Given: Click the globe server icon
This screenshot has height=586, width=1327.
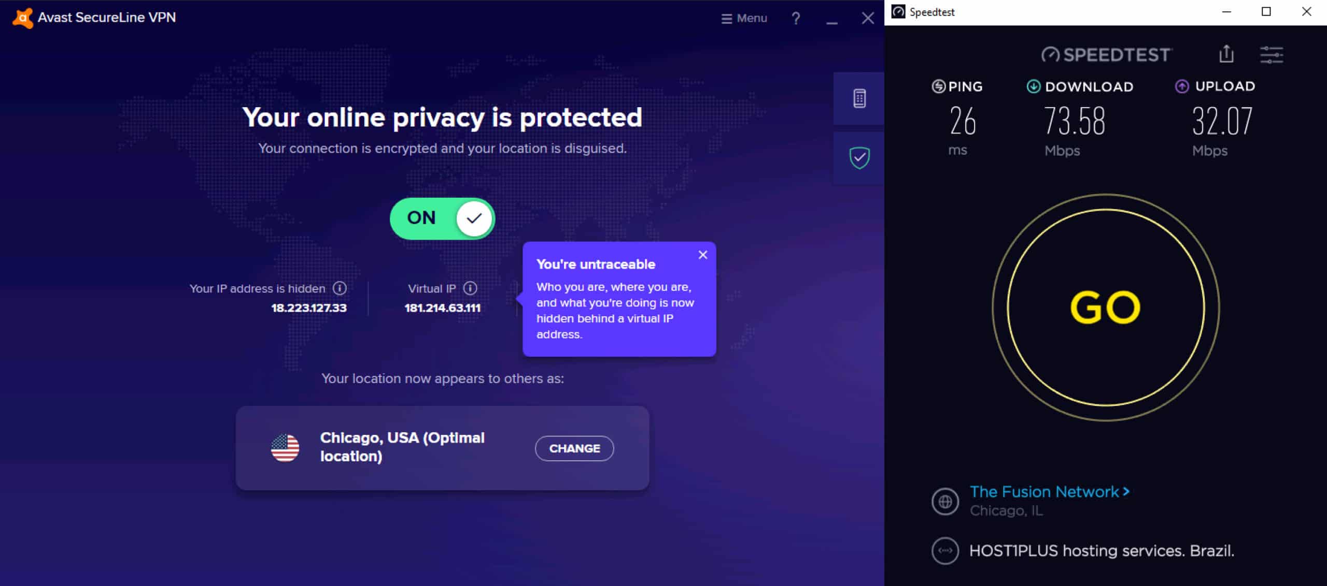Looking at the screenshot, I should (945, 501).
